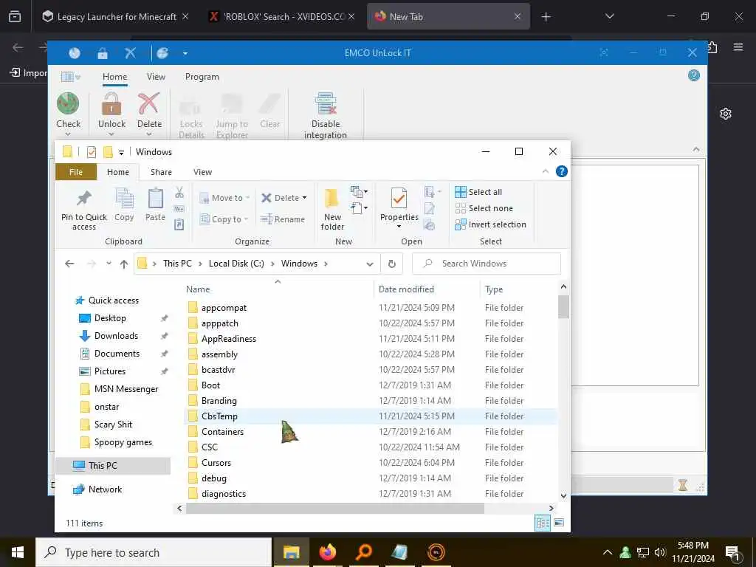Click the New folder icon

[x=332, y=198]
